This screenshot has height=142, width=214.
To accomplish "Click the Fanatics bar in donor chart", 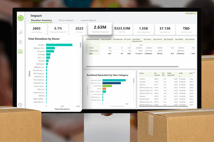I will [x=47, y=61].
